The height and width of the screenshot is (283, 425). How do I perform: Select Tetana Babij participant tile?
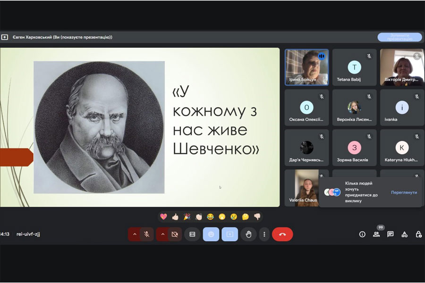point(354,67)
